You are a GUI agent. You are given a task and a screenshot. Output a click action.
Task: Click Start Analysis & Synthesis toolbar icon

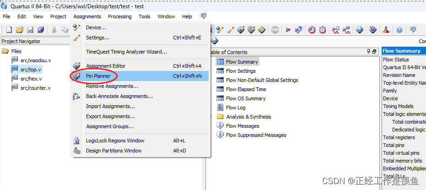[299, 29]
